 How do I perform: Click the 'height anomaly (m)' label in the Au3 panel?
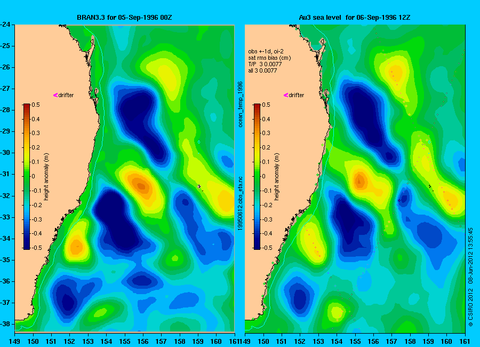pyautogui.click(x=276, y=177)
